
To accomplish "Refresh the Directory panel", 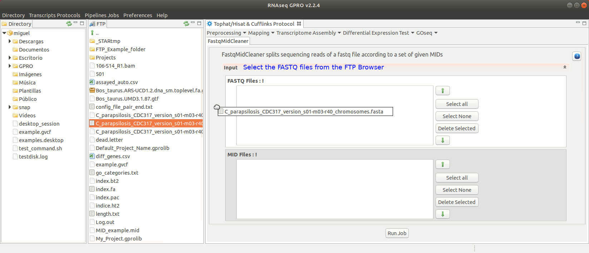I will click(69, 24).
